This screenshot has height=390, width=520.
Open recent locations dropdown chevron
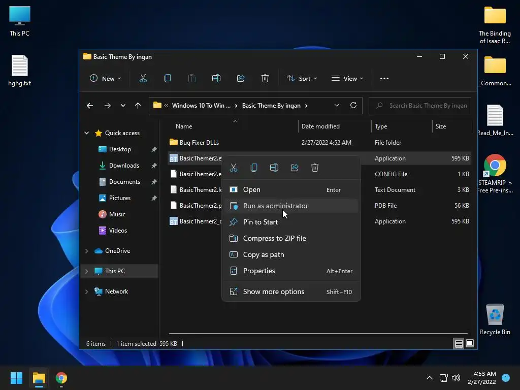pos(123,106)
